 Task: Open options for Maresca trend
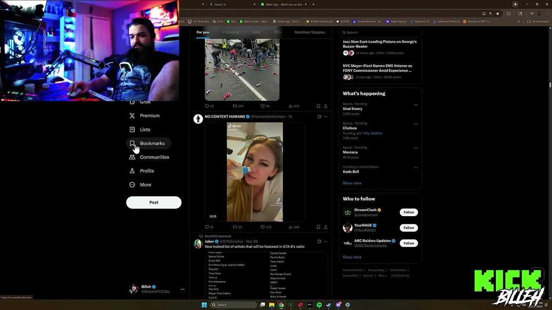pyautogui.click(x=416, y=148)
